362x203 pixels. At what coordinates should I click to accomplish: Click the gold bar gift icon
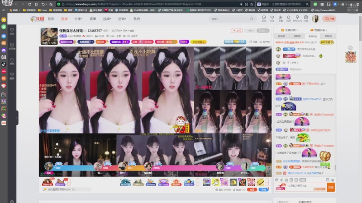tap(260, 182)
